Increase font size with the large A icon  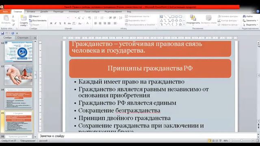tap(79, 18)
